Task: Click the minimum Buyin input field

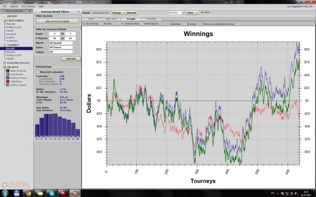Action: (54, 34)
